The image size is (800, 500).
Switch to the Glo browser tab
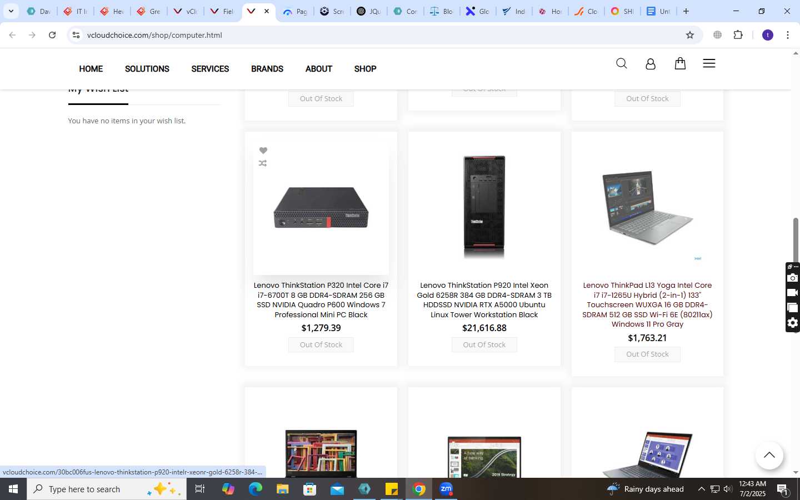pyautogui.click(x=478, y=11)
